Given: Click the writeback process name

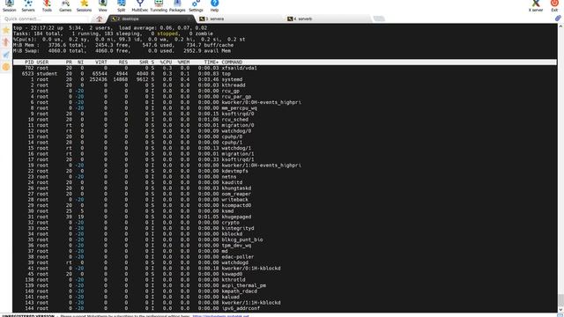Looking at the screenshot, I should coord(235,200).
